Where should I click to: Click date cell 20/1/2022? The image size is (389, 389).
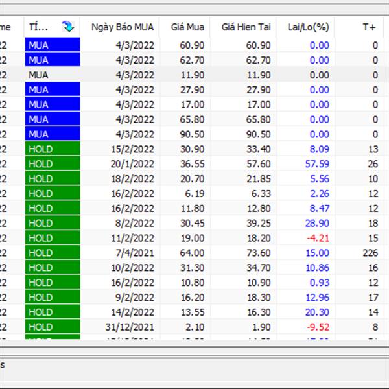132,164
